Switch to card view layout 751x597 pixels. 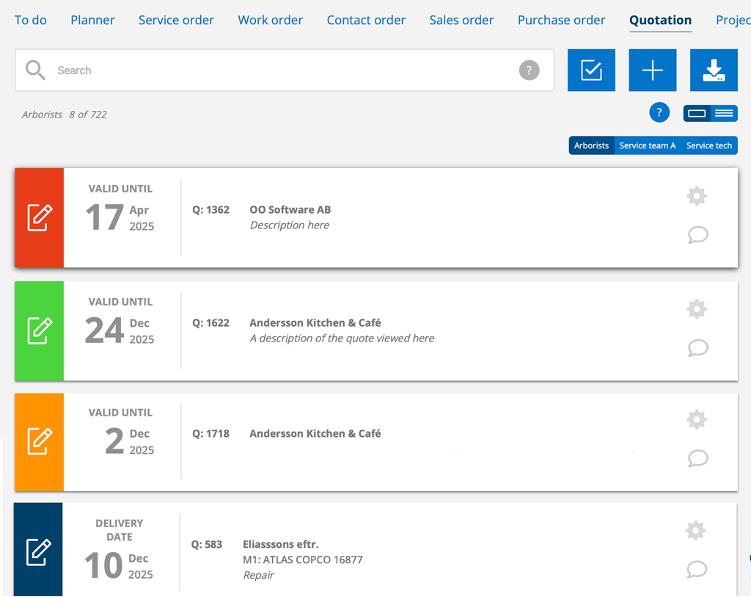point(697,113)
